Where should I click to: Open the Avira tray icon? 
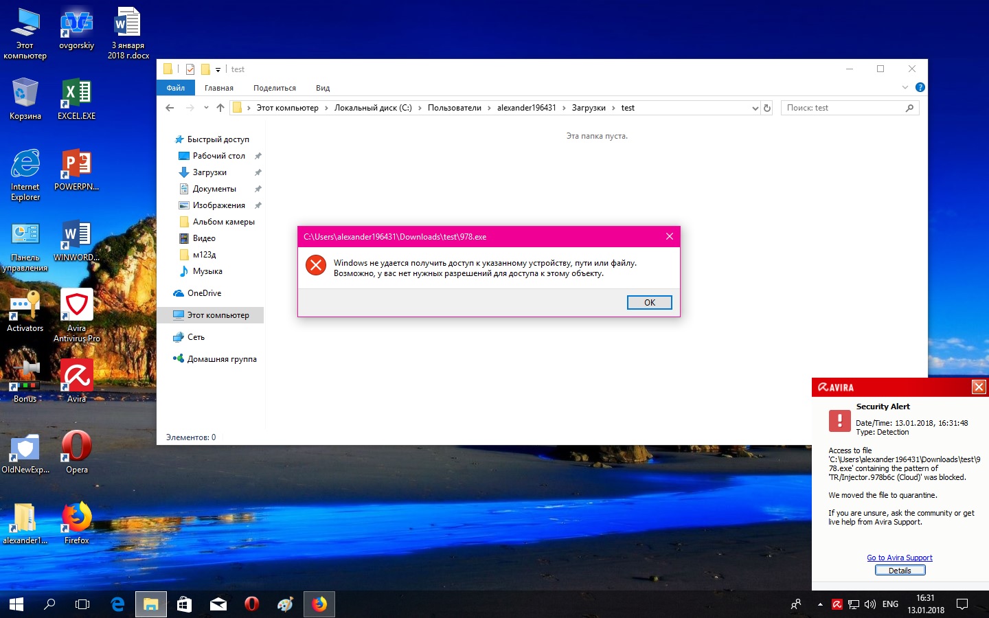(x=837, y=604)
